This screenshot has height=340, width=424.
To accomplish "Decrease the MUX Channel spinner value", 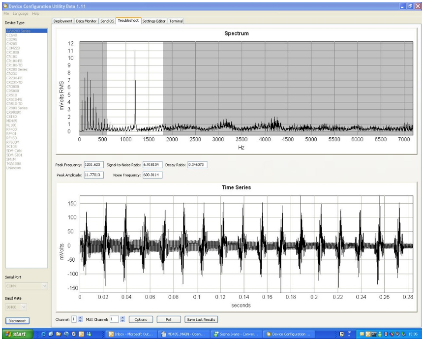I will [122, 321].
